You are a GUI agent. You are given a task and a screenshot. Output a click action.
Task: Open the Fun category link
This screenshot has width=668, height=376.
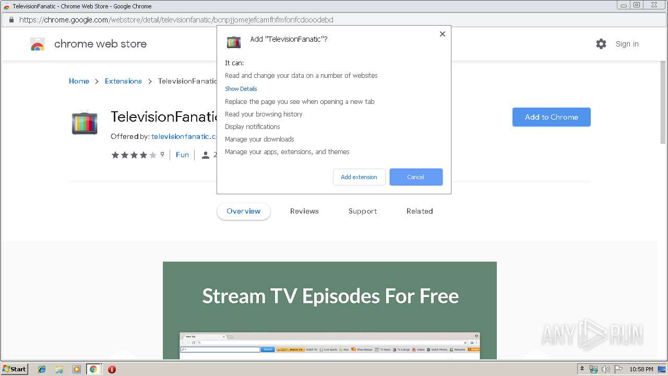point(182,155)
